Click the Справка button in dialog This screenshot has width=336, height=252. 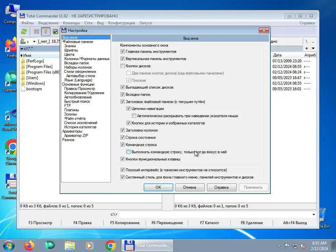pos(221,187)
